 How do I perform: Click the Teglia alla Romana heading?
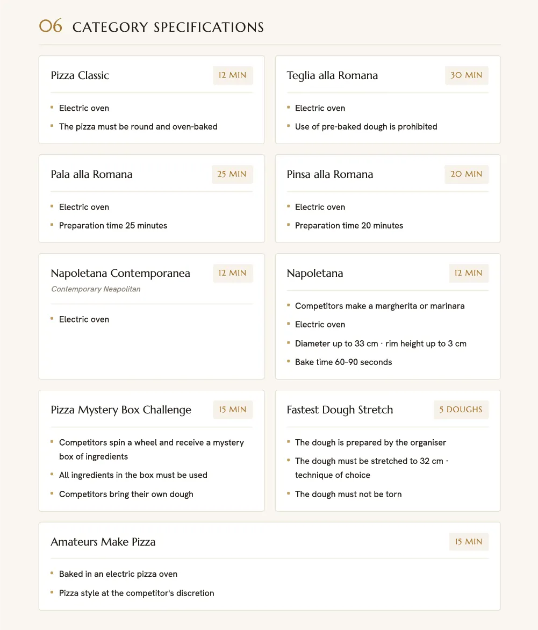(x=332, y=76)
